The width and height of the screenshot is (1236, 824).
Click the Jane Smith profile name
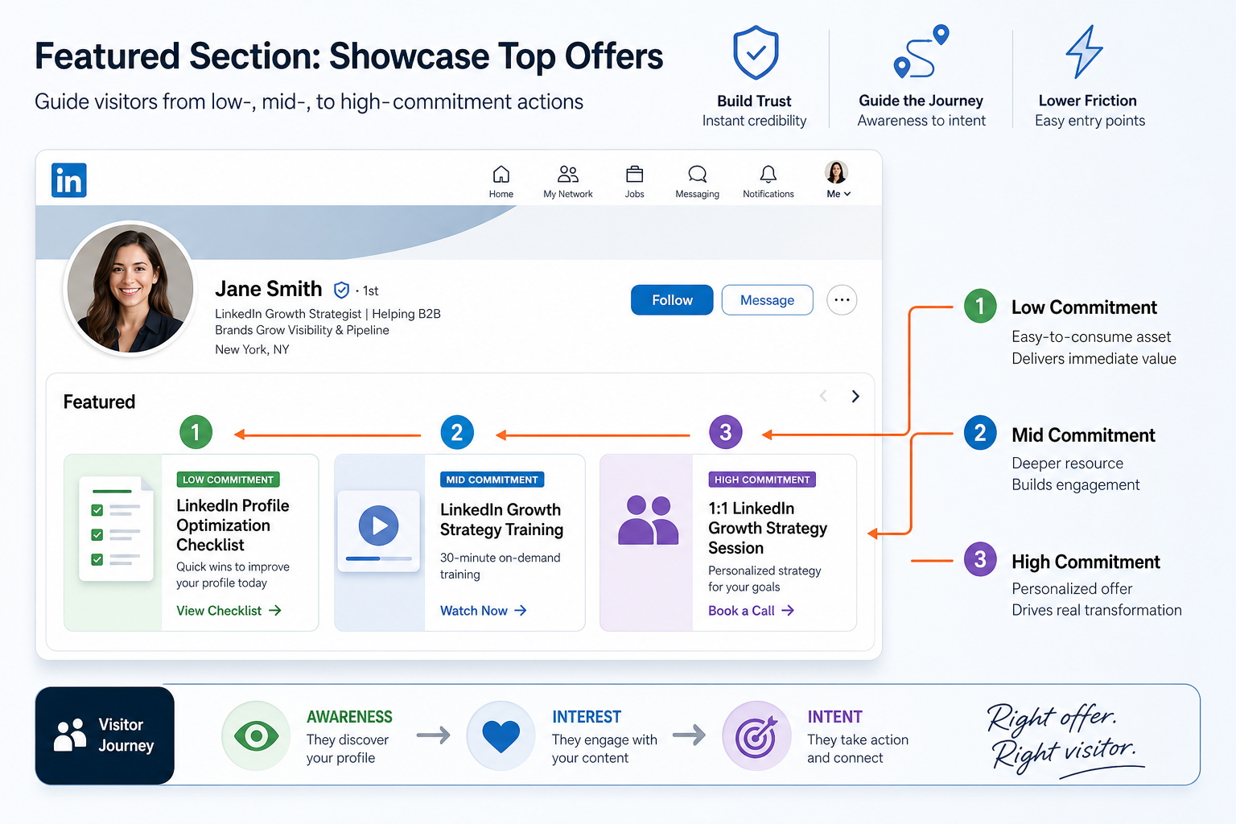(x=269, y=289)
